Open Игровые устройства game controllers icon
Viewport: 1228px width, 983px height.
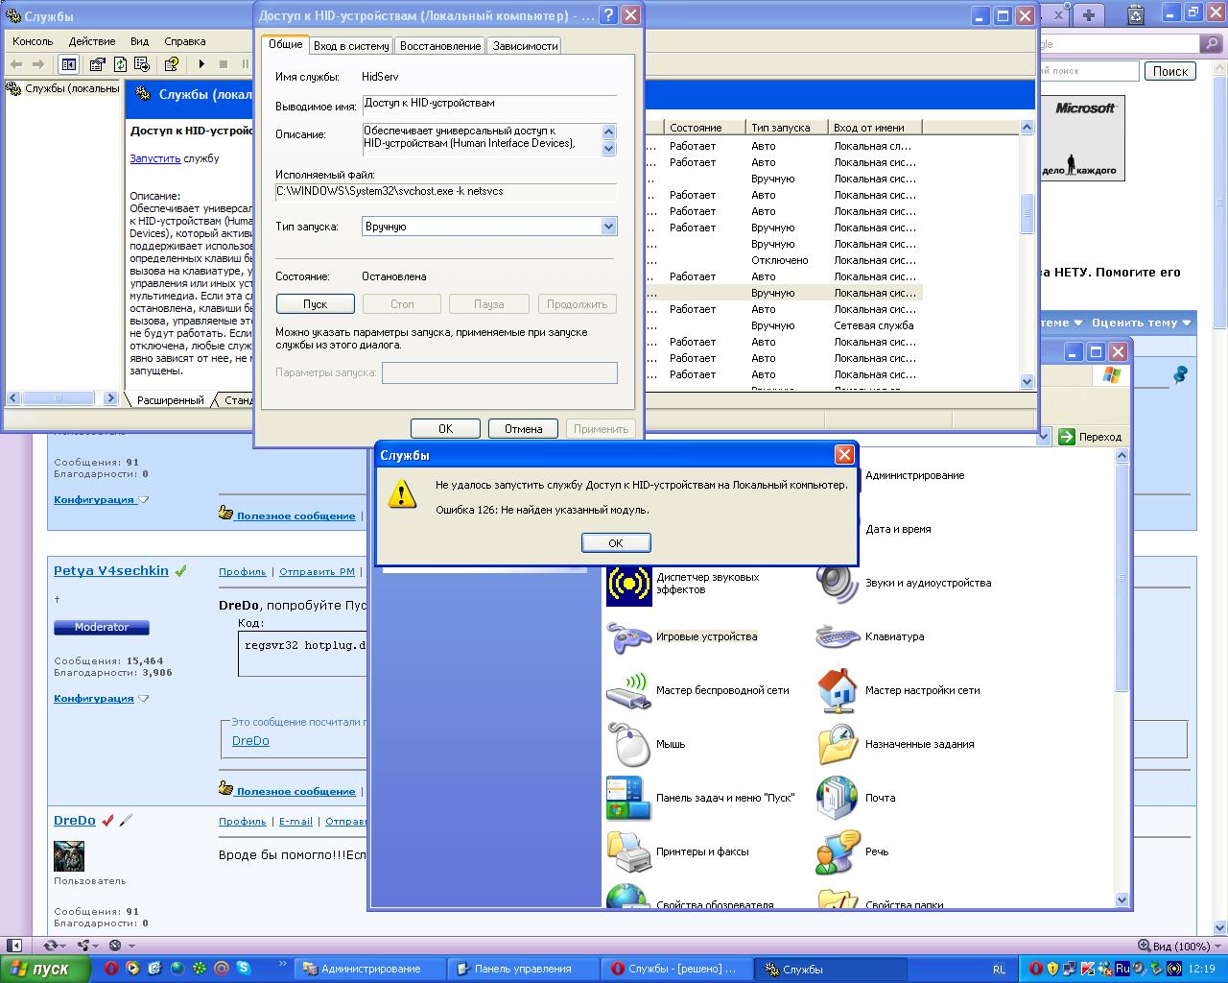click(x=629, y=636)
